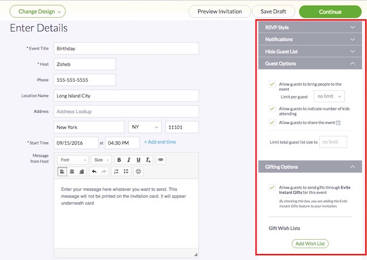Expand the Notifications section

(309, 39)
